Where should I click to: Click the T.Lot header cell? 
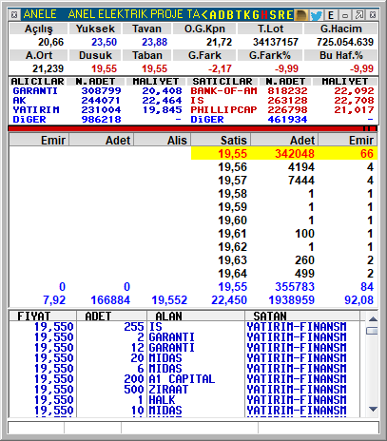pos(270,29)
